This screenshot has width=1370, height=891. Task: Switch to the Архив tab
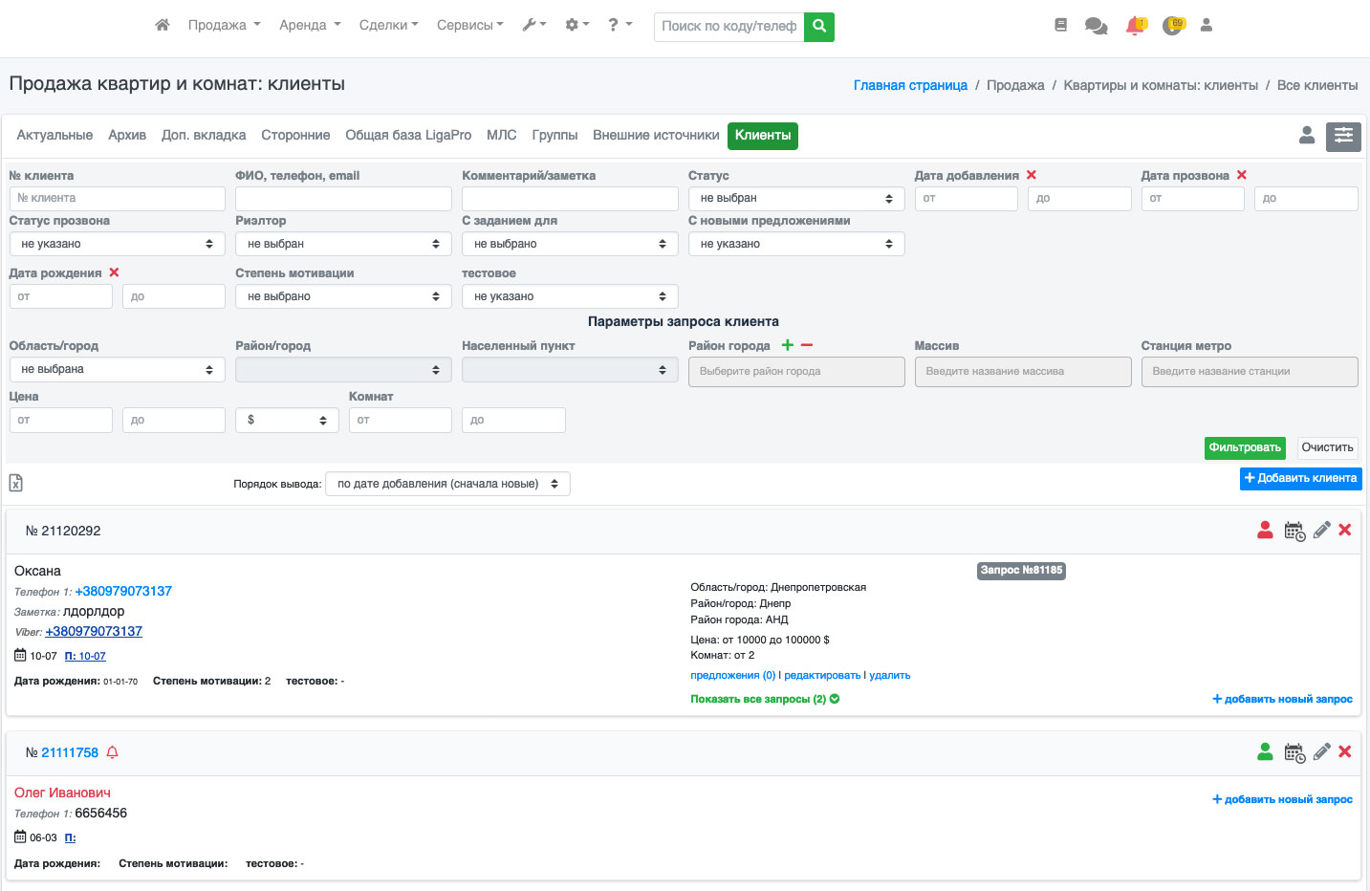[127, 136]
